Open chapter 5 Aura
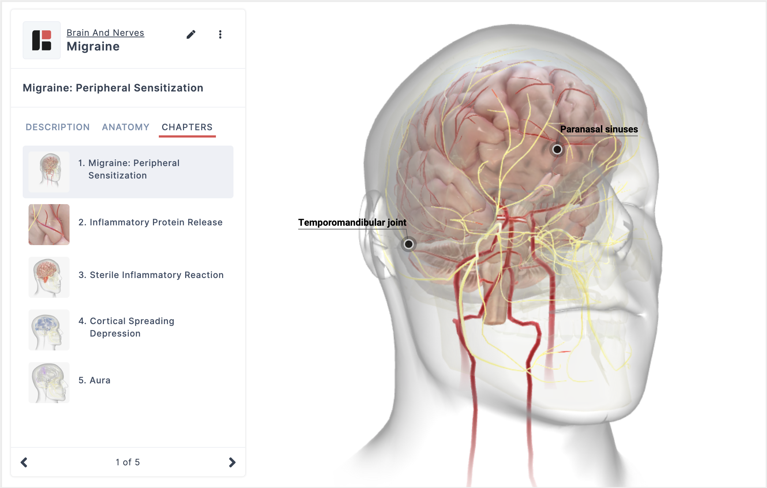This screenshot has width=767, height=488. pyautogui.click(x=128, y=383)
